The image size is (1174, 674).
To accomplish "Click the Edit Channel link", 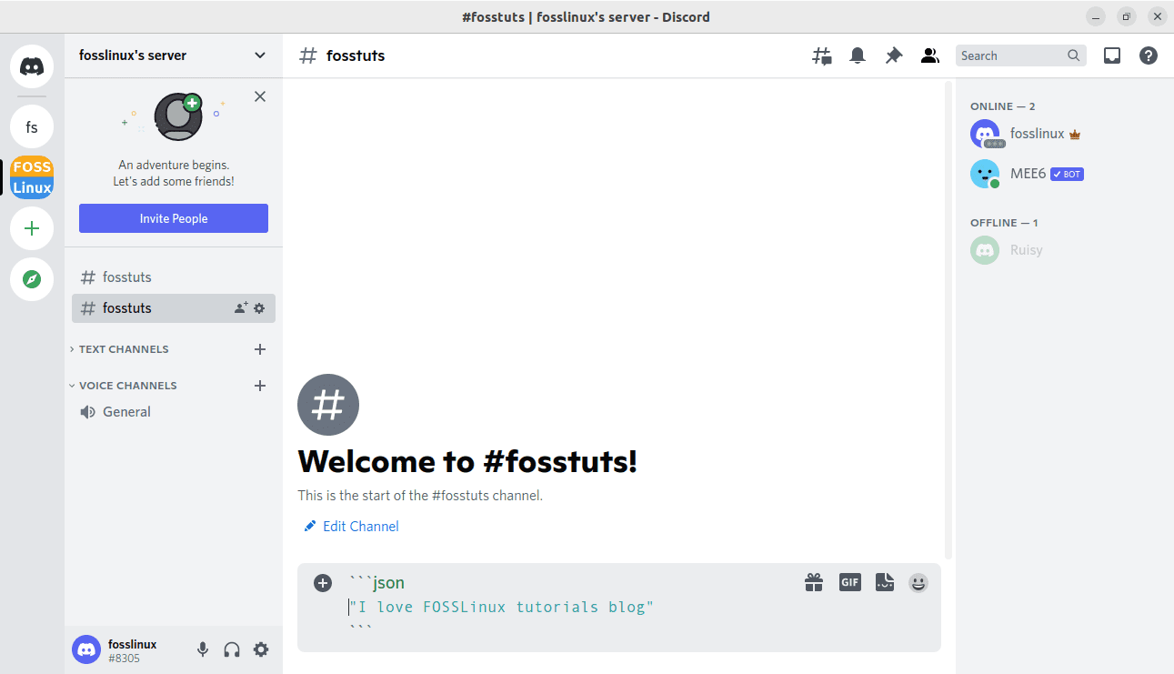I will [351, 527].
